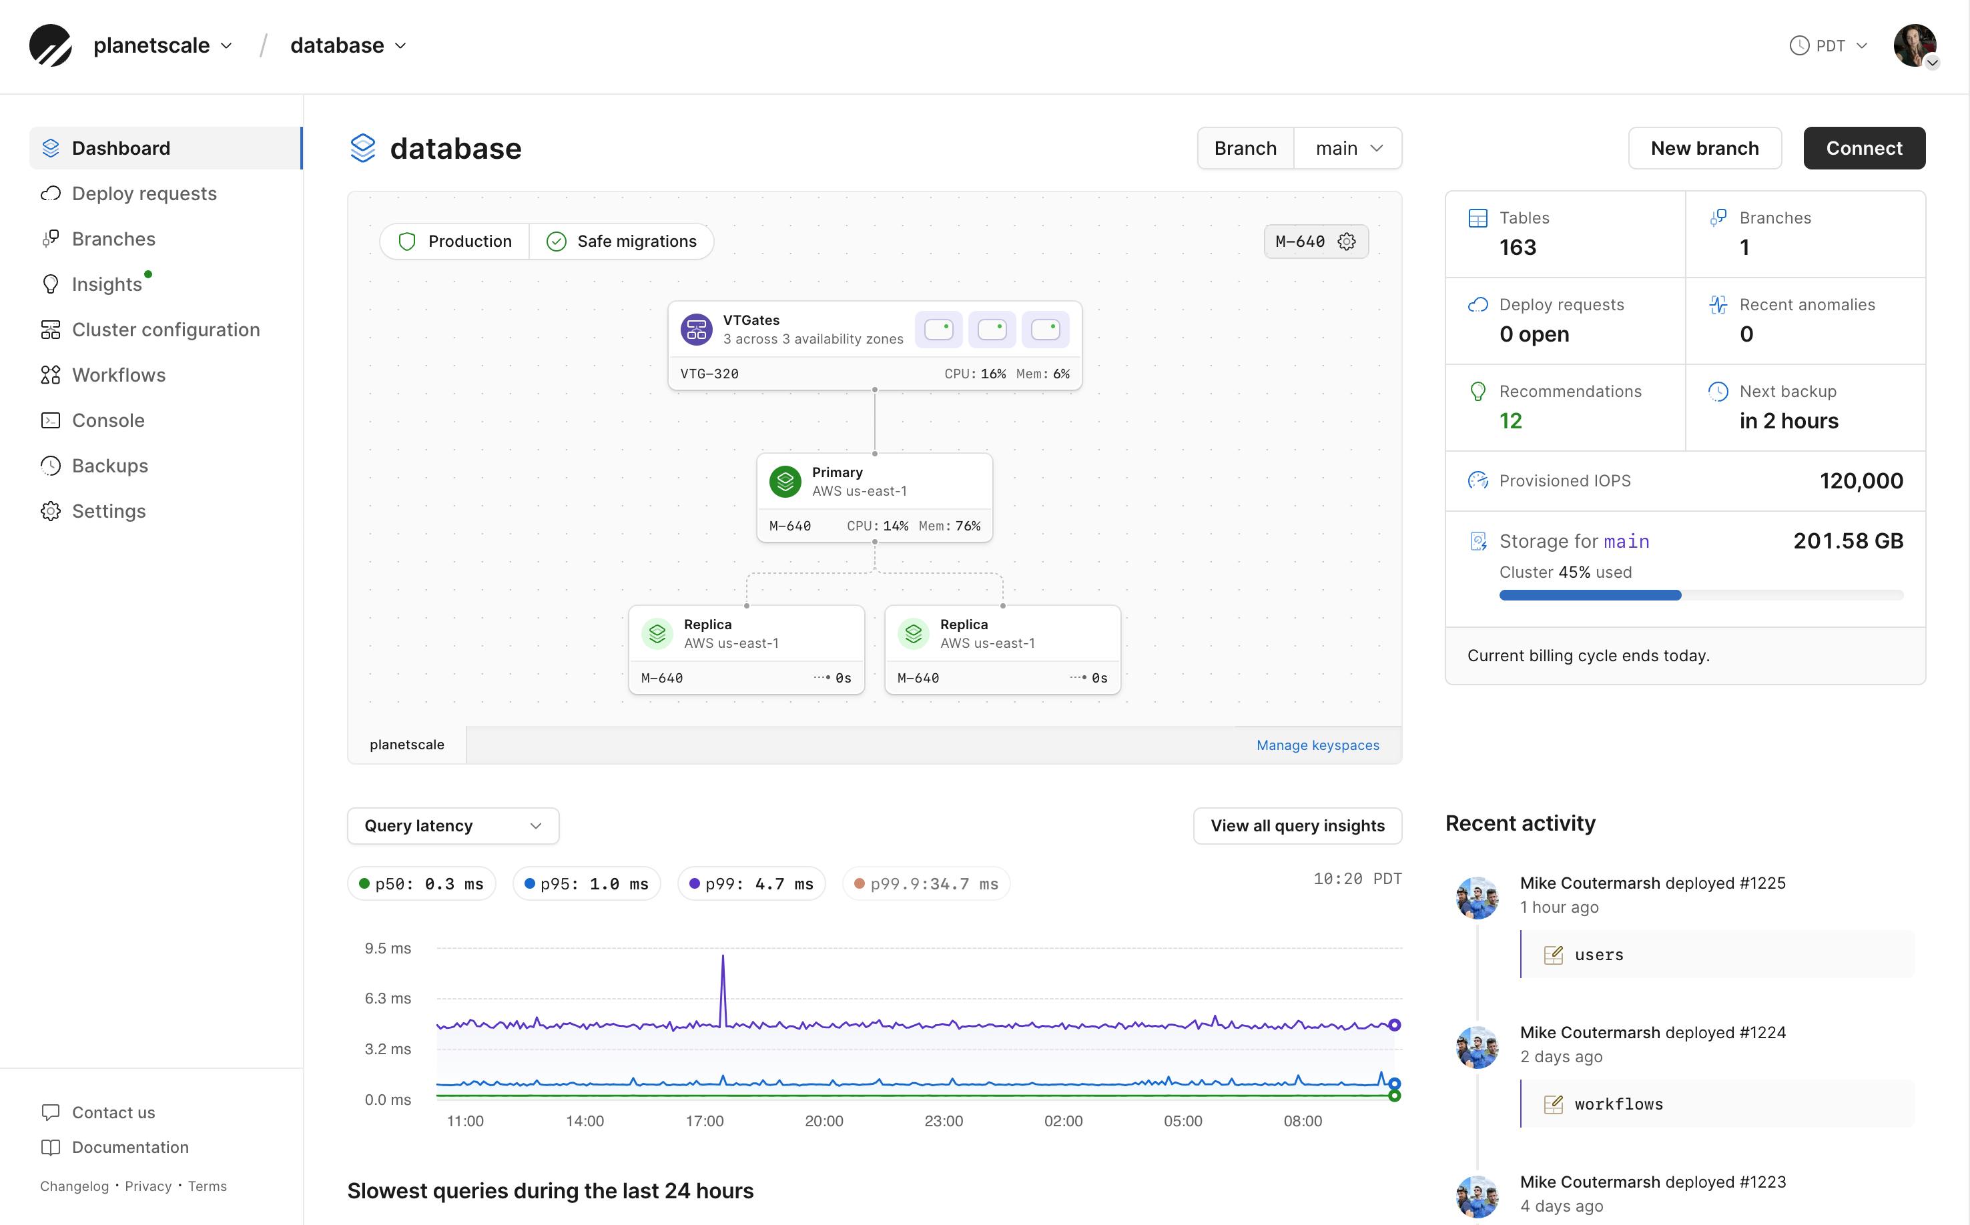Open the main branch selector dropdown
1970x1225 pixels.
pos(1347,148)
